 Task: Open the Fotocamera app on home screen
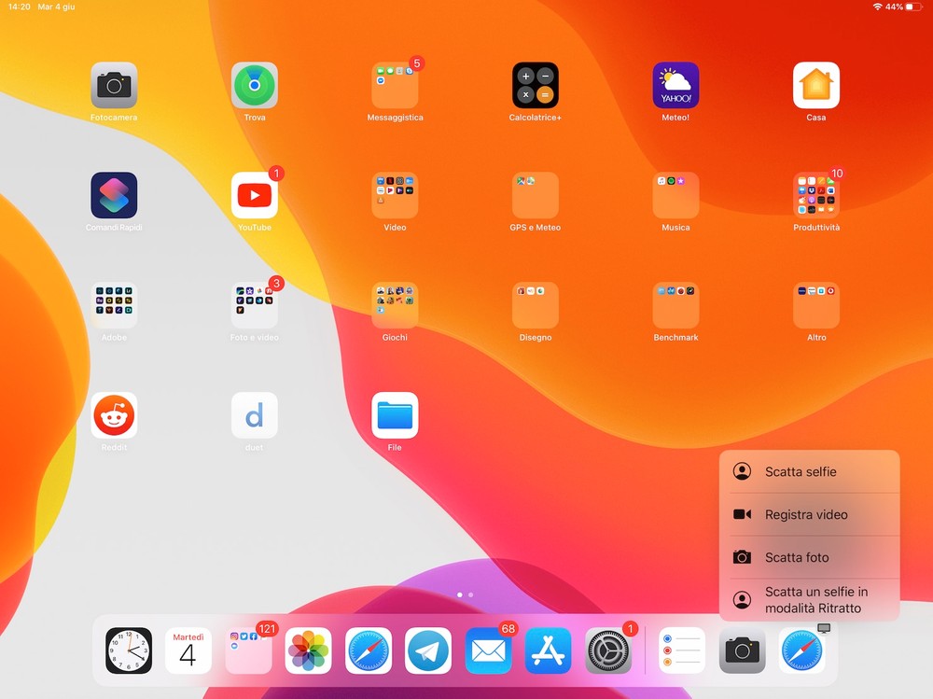[x=114, y=85]
